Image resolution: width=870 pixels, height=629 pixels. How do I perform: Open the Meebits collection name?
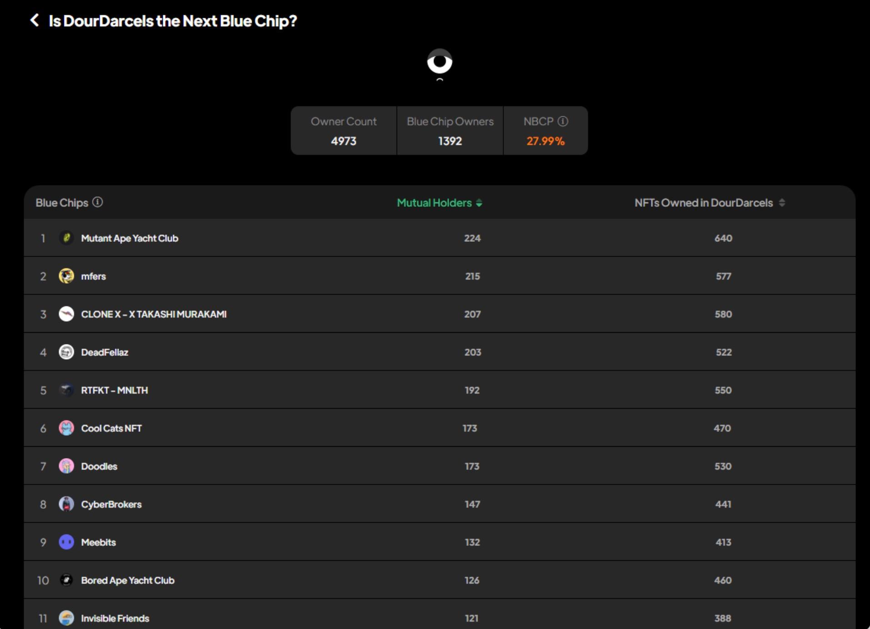tap(98, 542)
